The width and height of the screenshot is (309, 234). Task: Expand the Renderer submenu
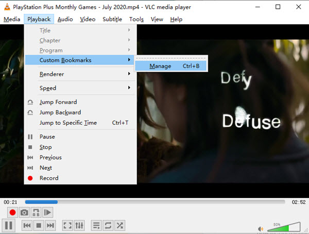pos(80,74)
